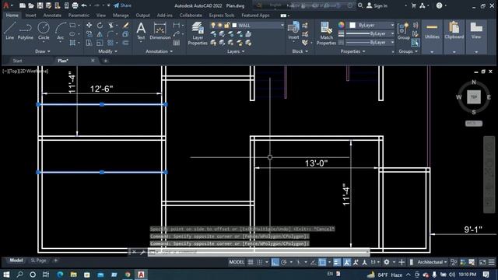The height and width of the screenshot is (280, 498).
Task: Select the Arc tool
Action: pyautogui.click(x=61, y=31)
